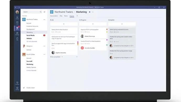Viewport: 181px width, 102px height.
Task: Open the user profile avatar in the app bar
Action: pyautogui.click(x=17, y=12)
